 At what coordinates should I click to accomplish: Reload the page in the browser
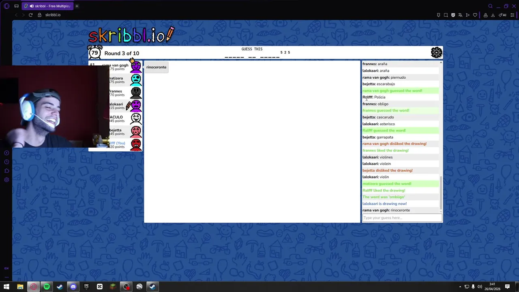click(30, 15)
